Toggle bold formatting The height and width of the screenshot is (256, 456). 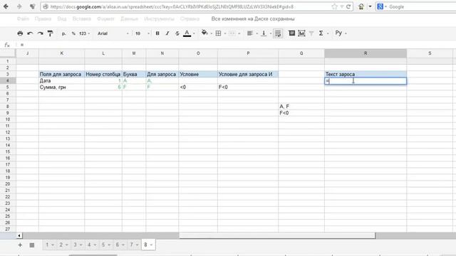(157, 33)
